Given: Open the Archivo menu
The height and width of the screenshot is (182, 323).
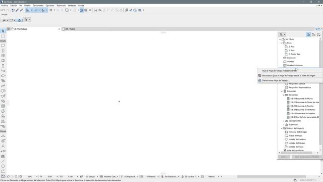Looking at the screenshot, I should 5,6.
